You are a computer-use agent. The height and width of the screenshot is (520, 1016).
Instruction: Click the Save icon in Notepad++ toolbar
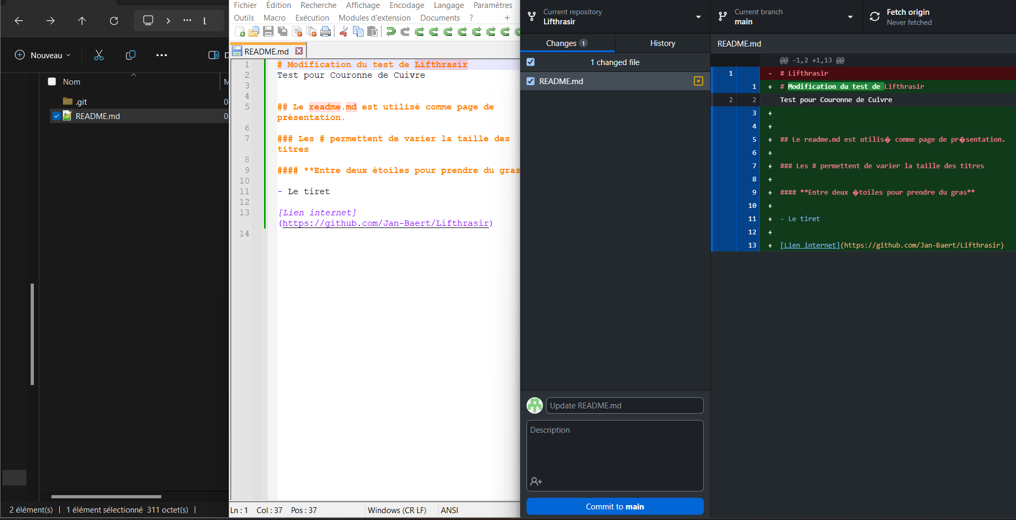coord(268,32)
